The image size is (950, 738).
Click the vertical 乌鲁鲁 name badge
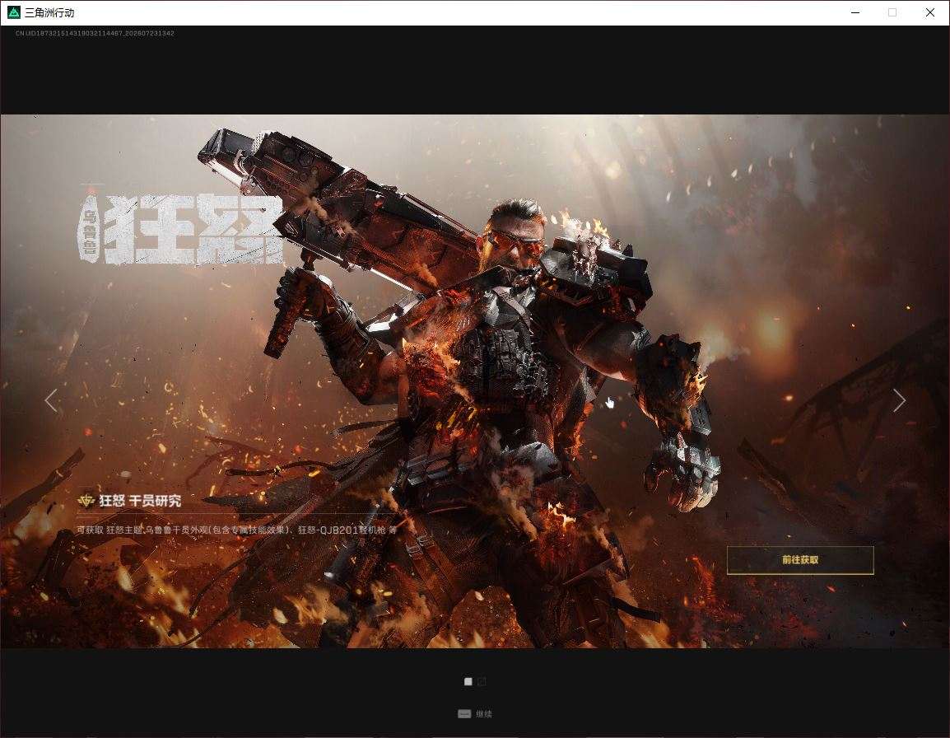90,229
